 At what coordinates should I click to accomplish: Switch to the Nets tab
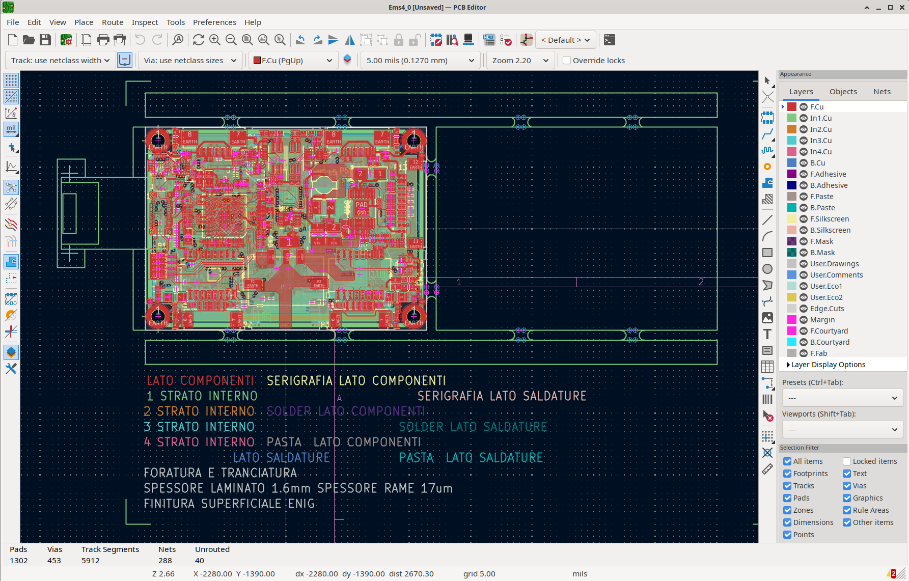pos(882,91)
